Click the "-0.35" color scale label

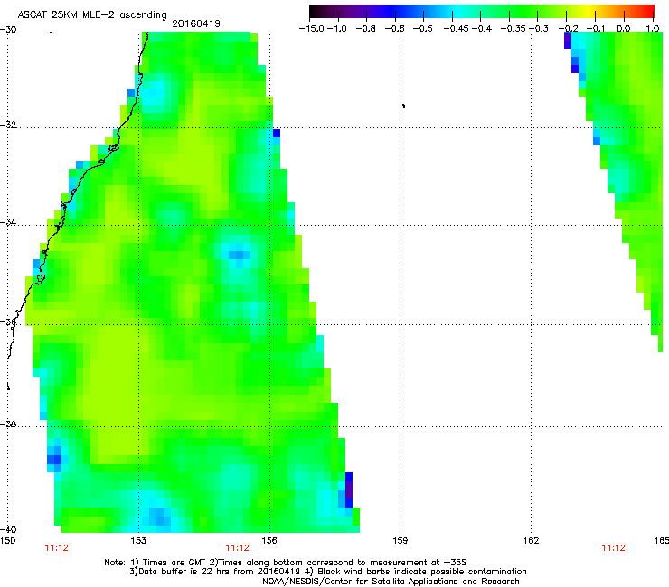click(x=514, y=29)
